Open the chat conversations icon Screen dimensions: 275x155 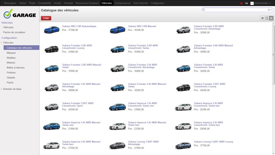click(246, 3)
